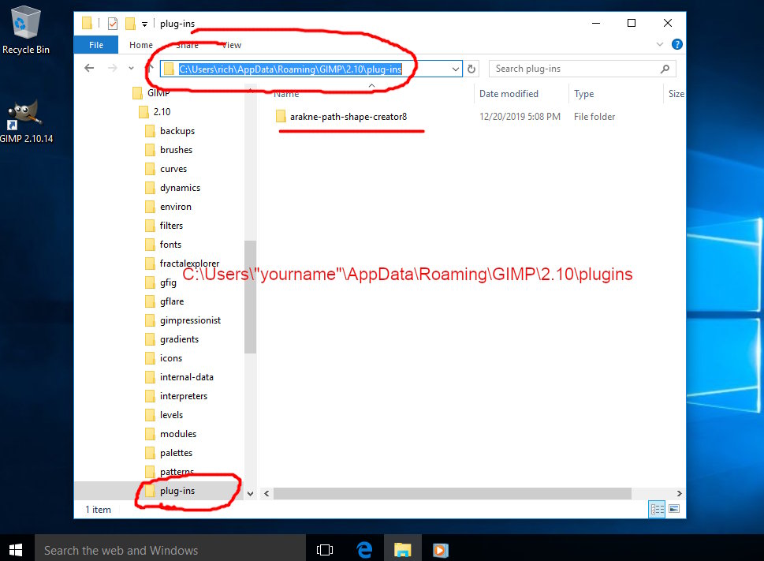The height and width of the screenshot is (561, 764).
Task: Switch to Details view icon
Action: pos(657,510)
